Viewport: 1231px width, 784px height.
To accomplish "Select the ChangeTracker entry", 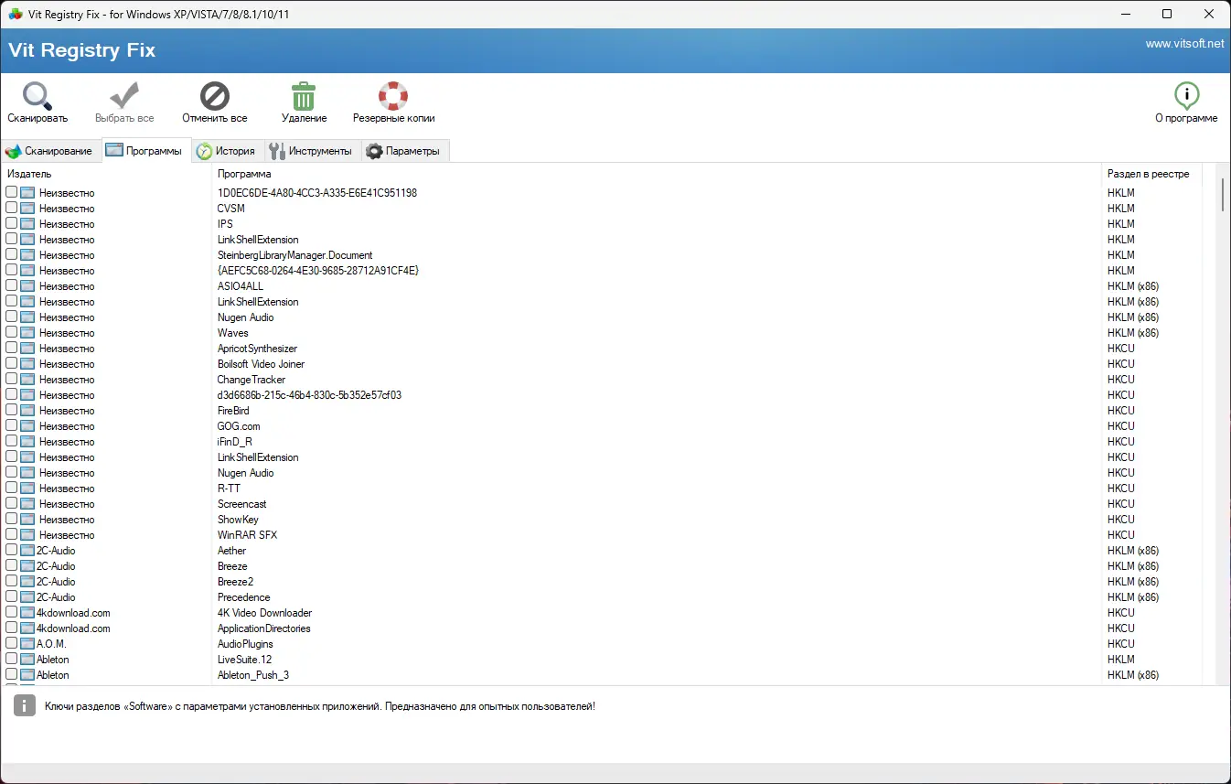I will pyautogui.click(x=252, y=380).
